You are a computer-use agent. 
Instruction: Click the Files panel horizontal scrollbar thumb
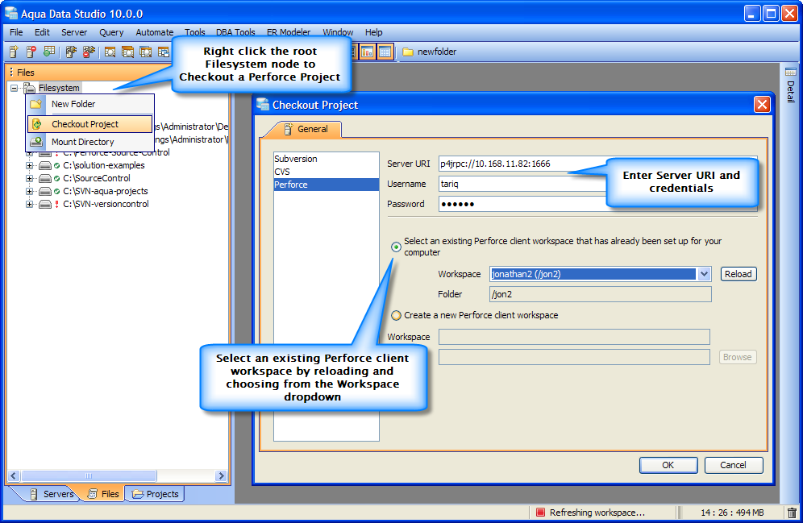(x=89, y=476)
